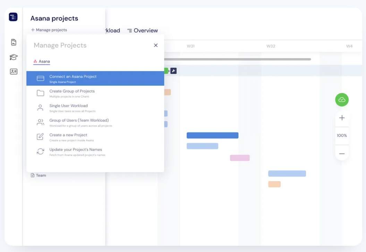
Task: Zoom out with the minus button
Action: point(342,154)
